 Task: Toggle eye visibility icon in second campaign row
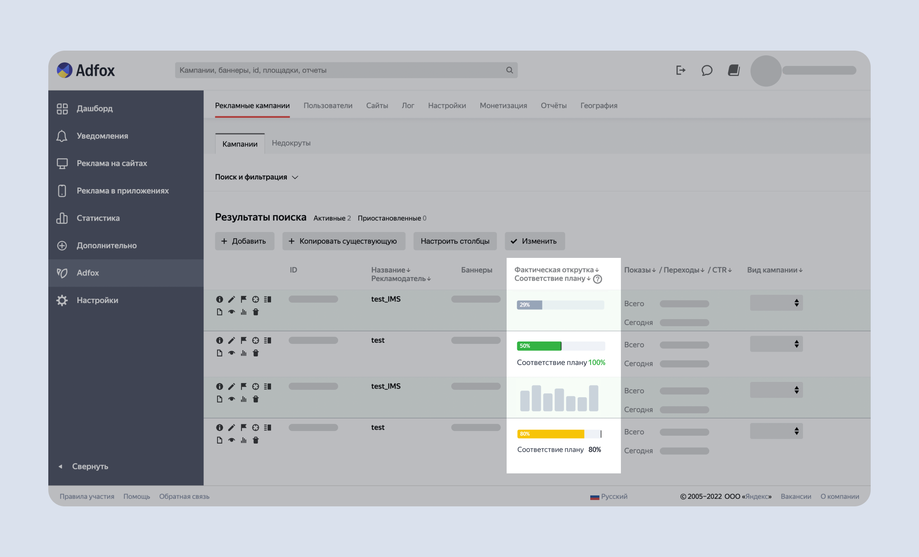pyautogui.click(x=231, y=353)
